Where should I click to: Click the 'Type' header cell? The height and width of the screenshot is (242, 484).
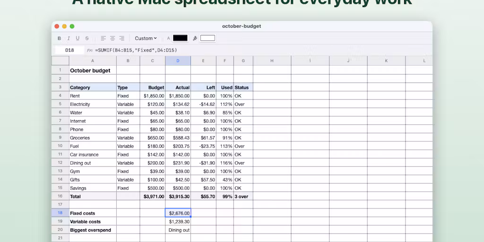click(128, 87)
